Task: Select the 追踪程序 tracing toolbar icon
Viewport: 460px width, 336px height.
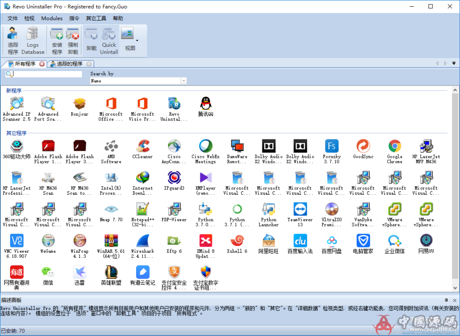Action: [x=13, y=40]
